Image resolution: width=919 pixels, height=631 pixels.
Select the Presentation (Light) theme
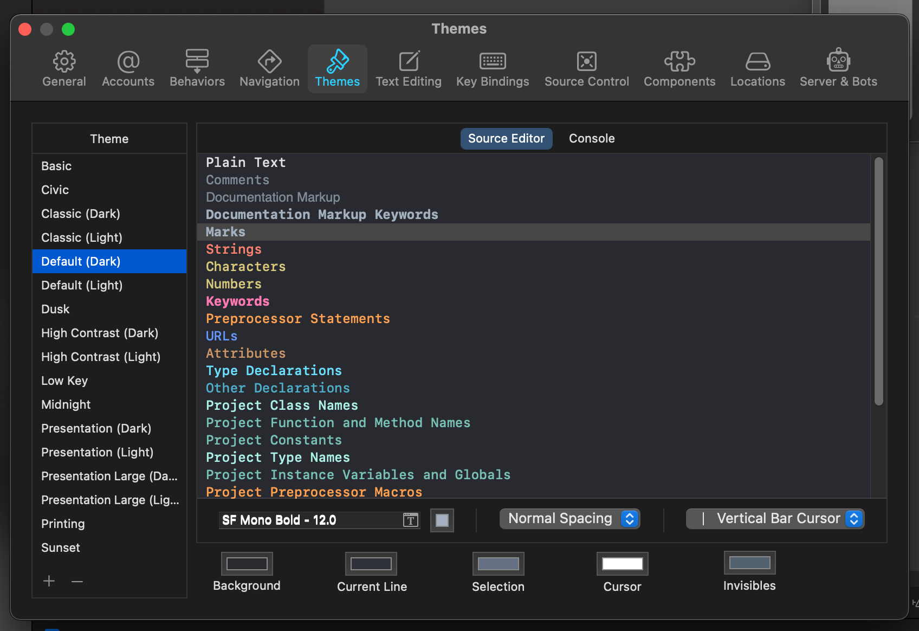(x=109, y=452)
